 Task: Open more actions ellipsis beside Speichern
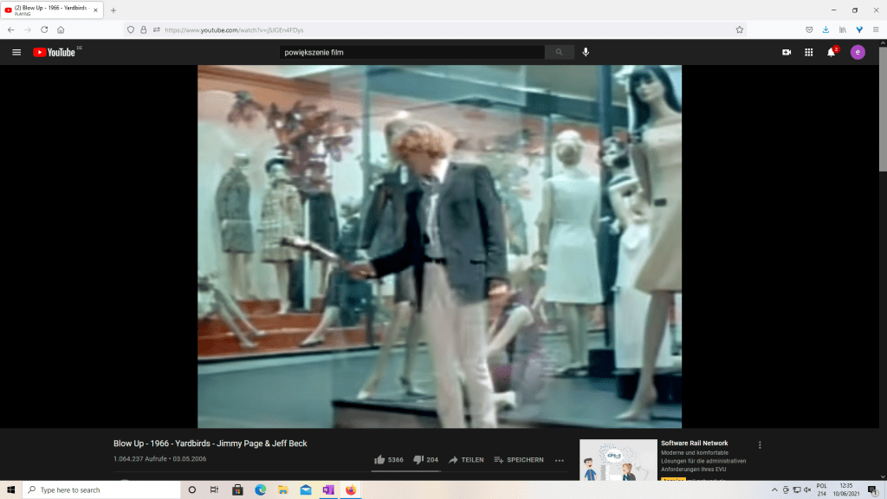tap(559, 459)
